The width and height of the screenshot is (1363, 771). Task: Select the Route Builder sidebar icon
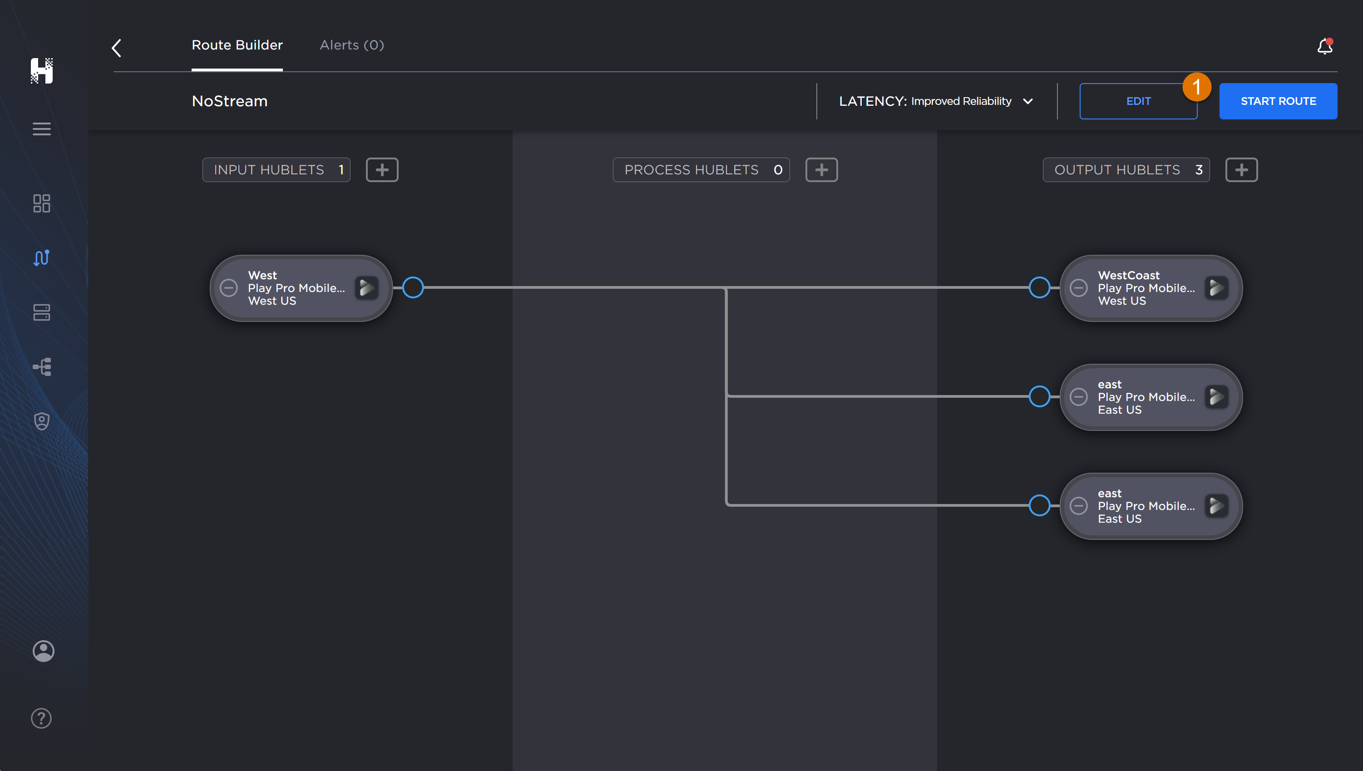[x=41, y=258]
